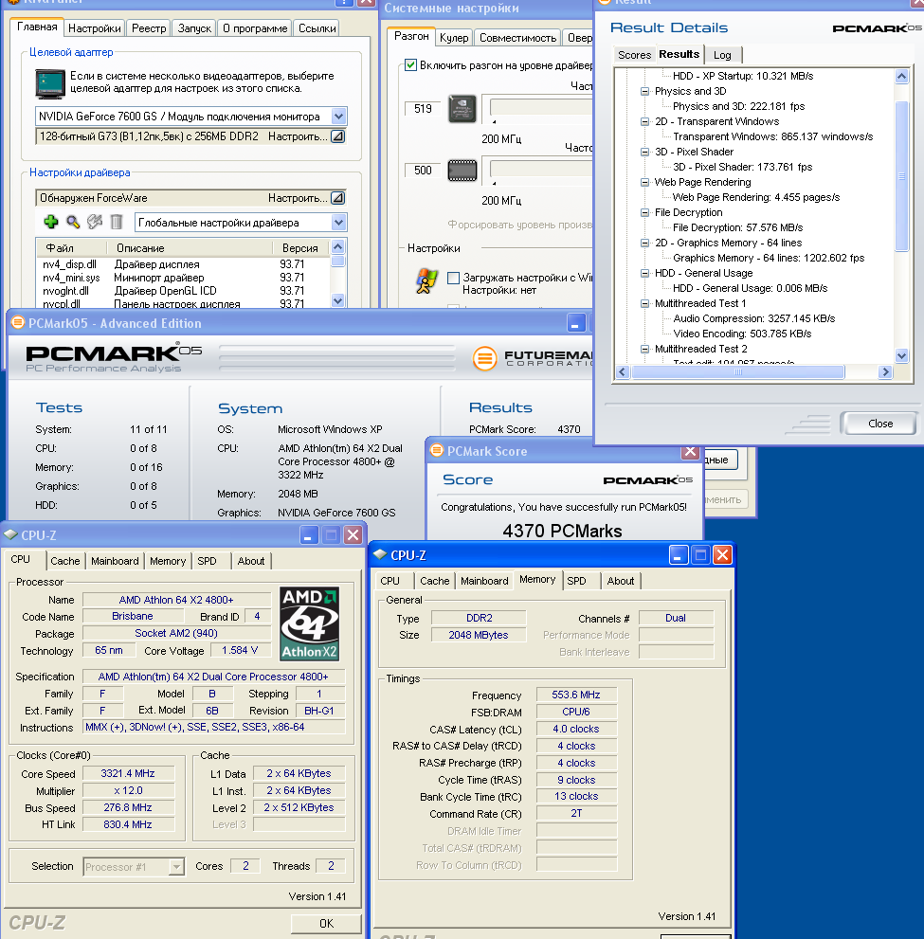Click the memory chip icon next to 500

point(462,170)
